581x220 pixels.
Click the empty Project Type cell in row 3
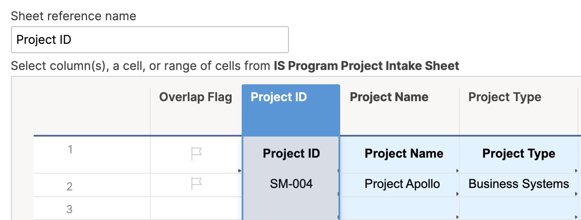[x=519, y=209]
